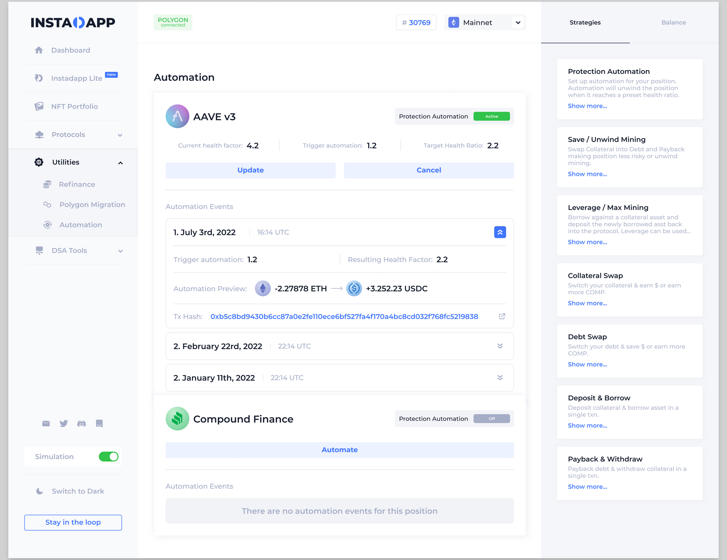Click Stay in the loop button
727x560 pixels.
[73, 522]
